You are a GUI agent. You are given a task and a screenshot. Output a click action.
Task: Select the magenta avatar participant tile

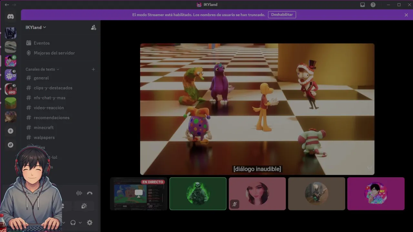coord(376,194)
